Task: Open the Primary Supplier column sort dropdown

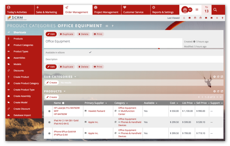Action: click(x=106, y=103)
